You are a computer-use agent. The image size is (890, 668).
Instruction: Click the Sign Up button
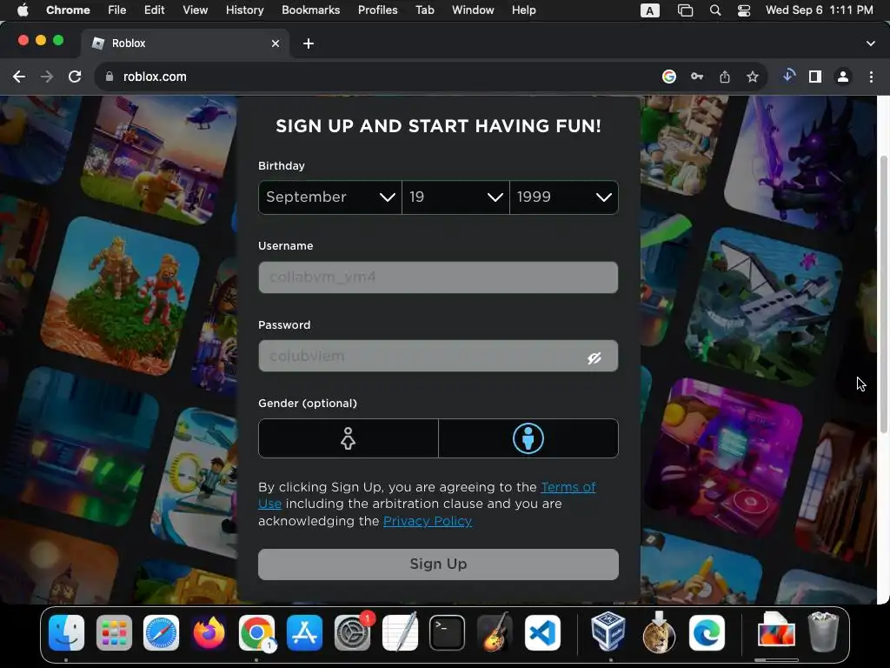point(438,564)
